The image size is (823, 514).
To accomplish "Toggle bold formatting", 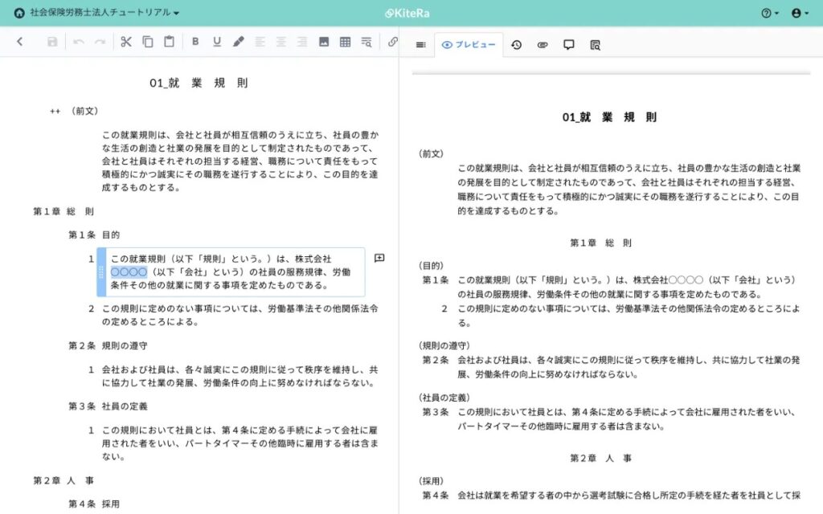I will click(195, 42).
